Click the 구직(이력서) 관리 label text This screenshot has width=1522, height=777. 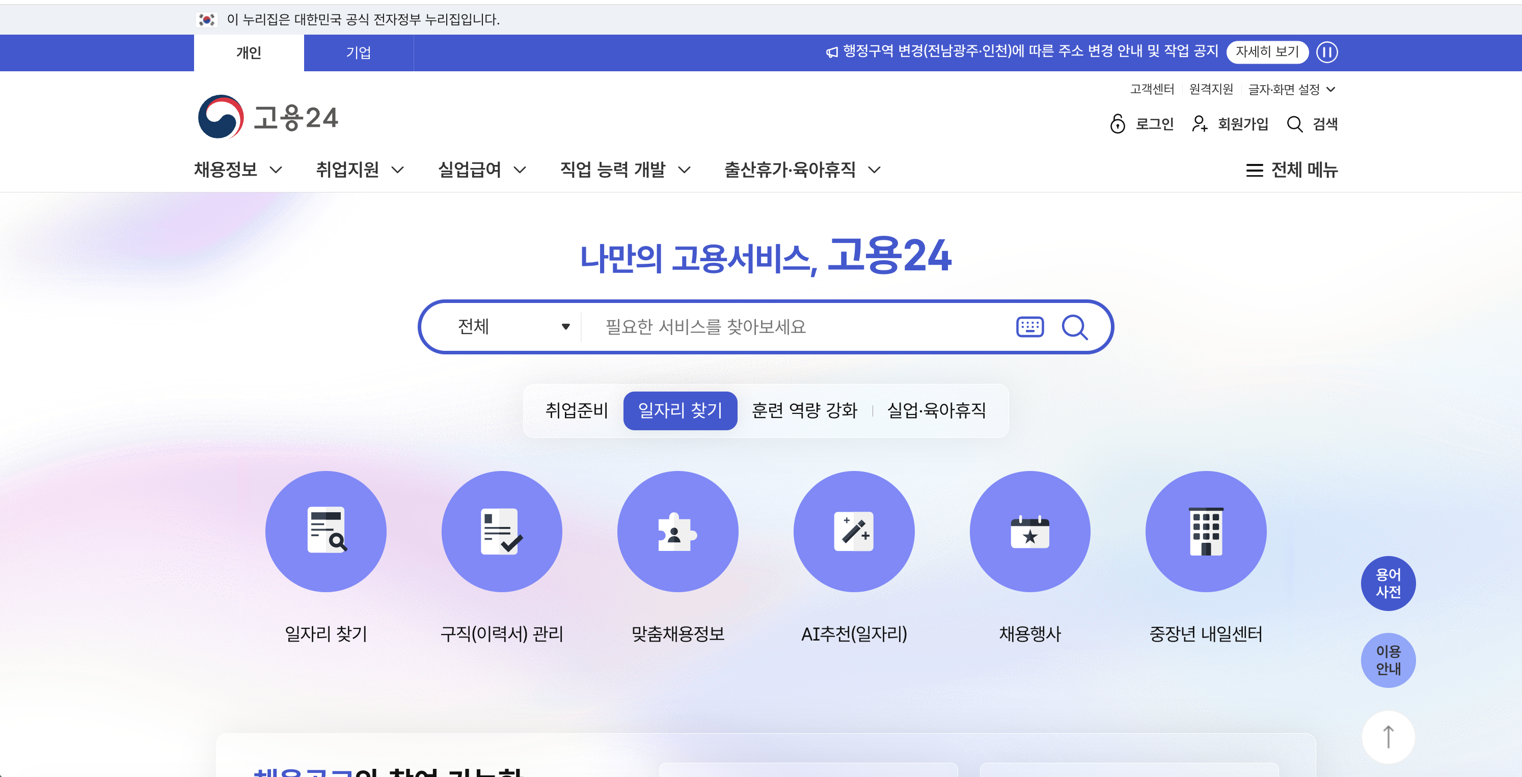point(502,633)
